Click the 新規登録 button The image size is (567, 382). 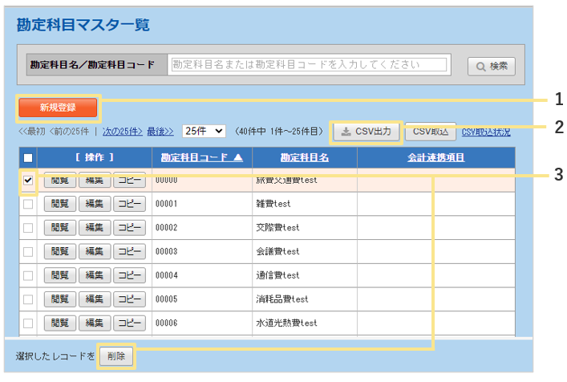click(x=59, y=107)
